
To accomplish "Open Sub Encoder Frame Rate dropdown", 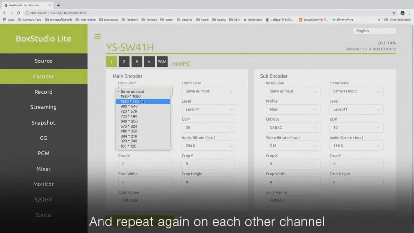I will (356, 91).
